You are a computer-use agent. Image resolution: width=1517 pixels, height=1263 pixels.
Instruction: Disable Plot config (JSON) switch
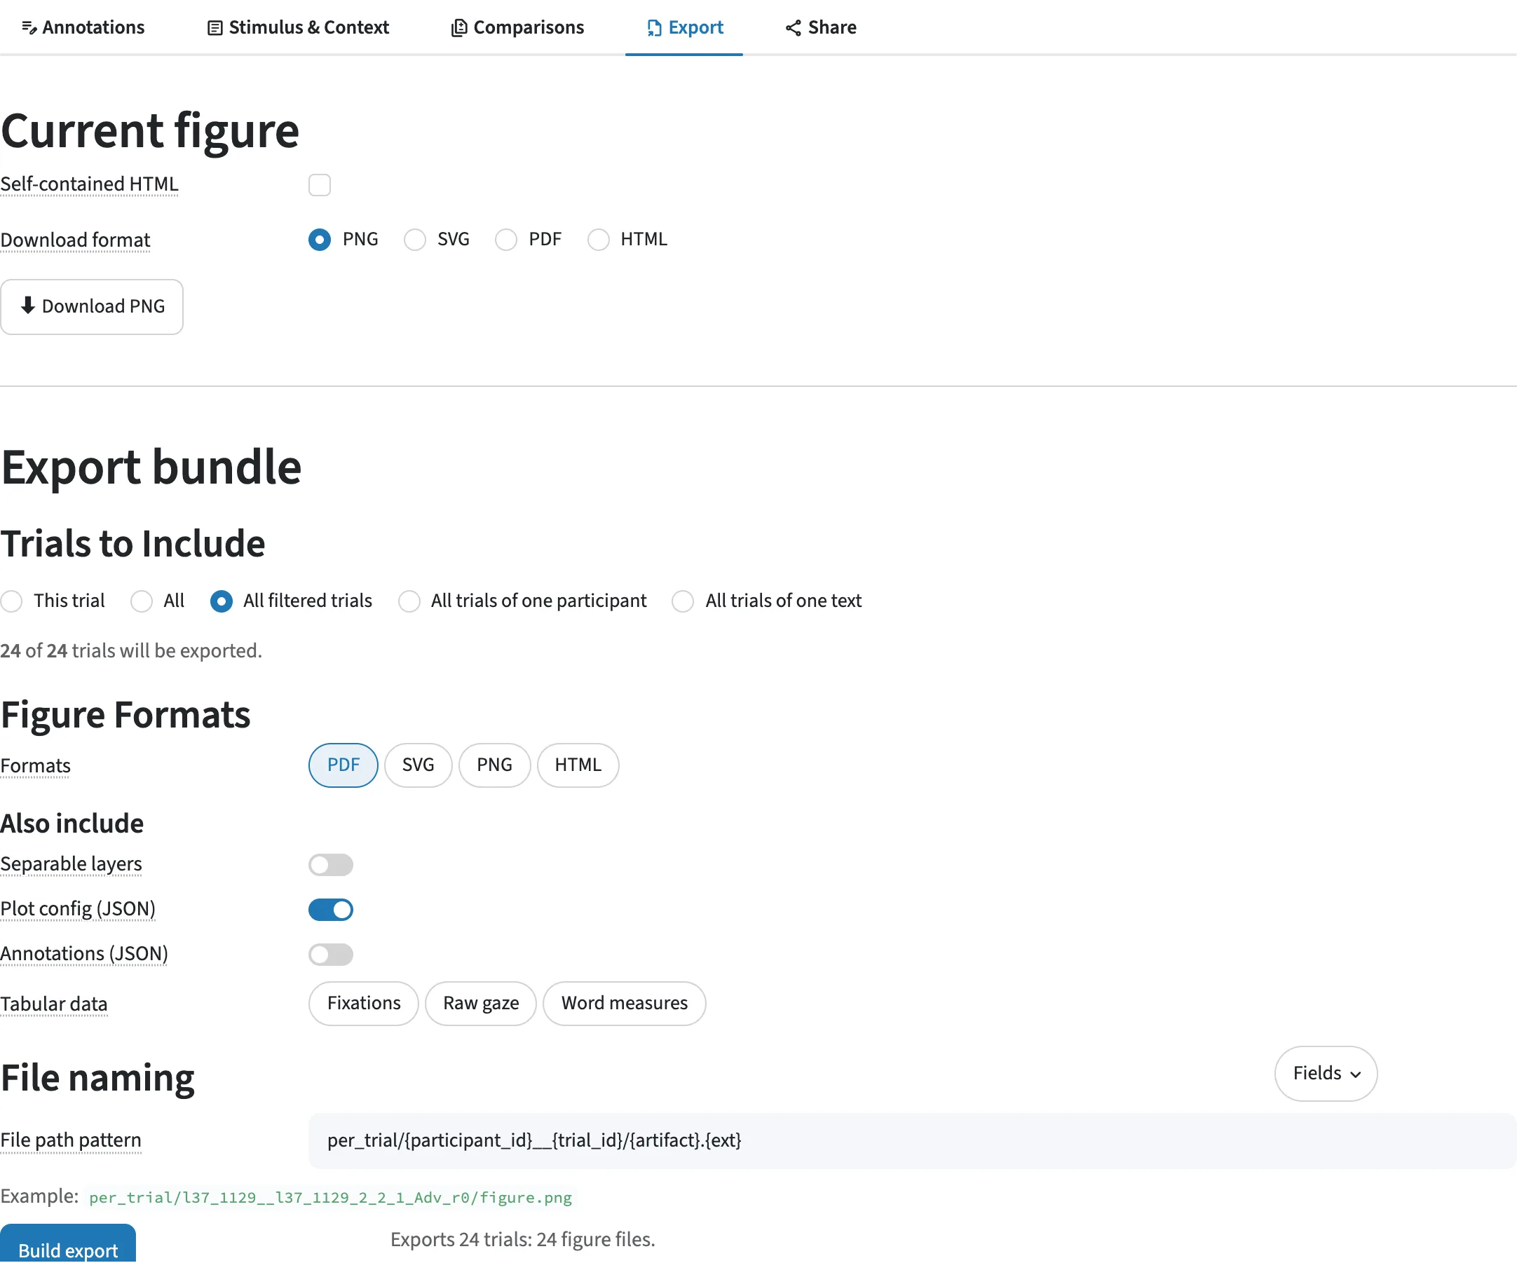[331, 910]
